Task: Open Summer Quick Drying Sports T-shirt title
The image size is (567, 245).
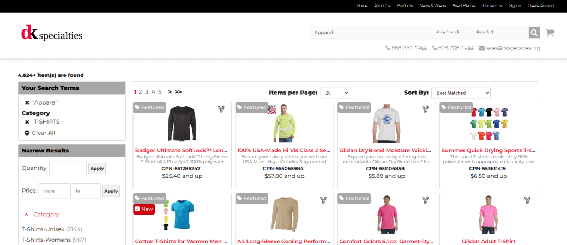Action: [x=488, y=150]
